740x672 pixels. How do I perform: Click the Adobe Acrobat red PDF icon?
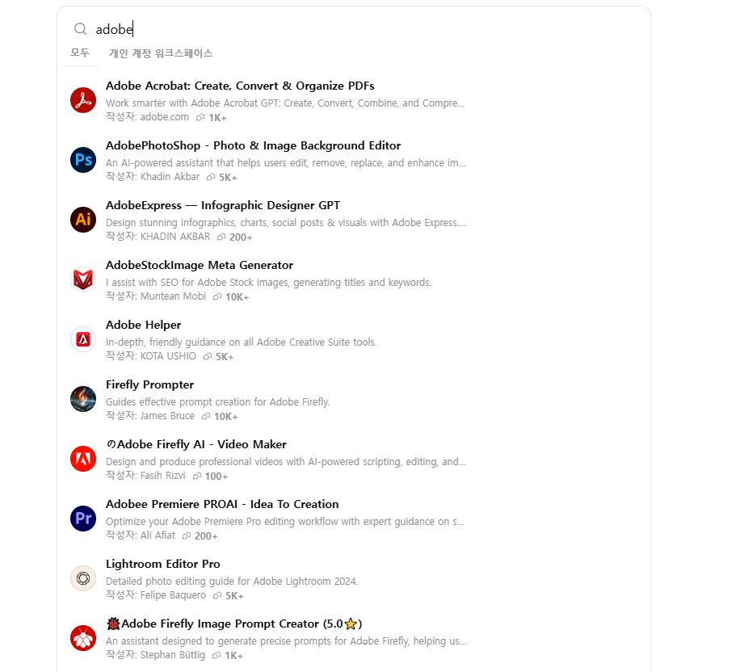[x=83, y=100]
